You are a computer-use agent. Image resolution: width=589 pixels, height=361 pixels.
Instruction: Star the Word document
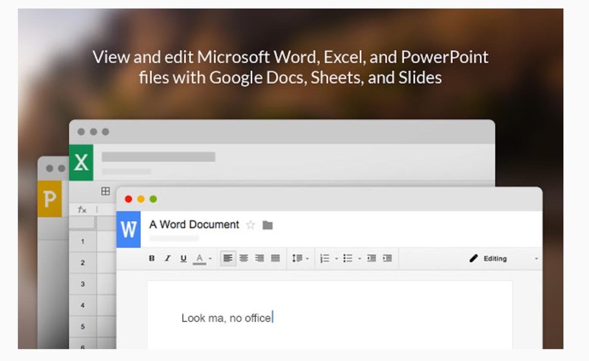[250, 225]
